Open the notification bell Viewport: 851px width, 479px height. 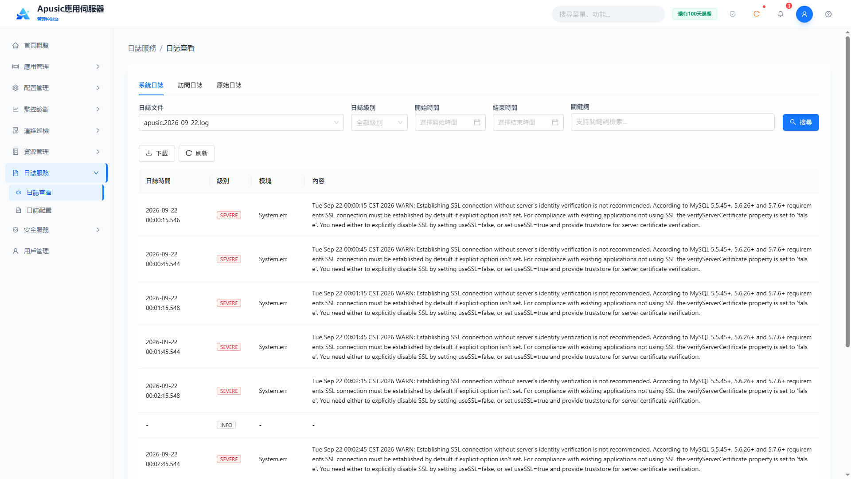(781, 14)
